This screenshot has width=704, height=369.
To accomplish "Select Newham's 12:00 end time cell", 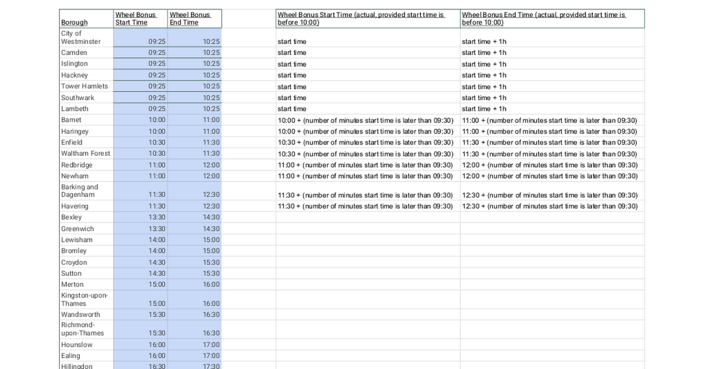I will point(194,176).
